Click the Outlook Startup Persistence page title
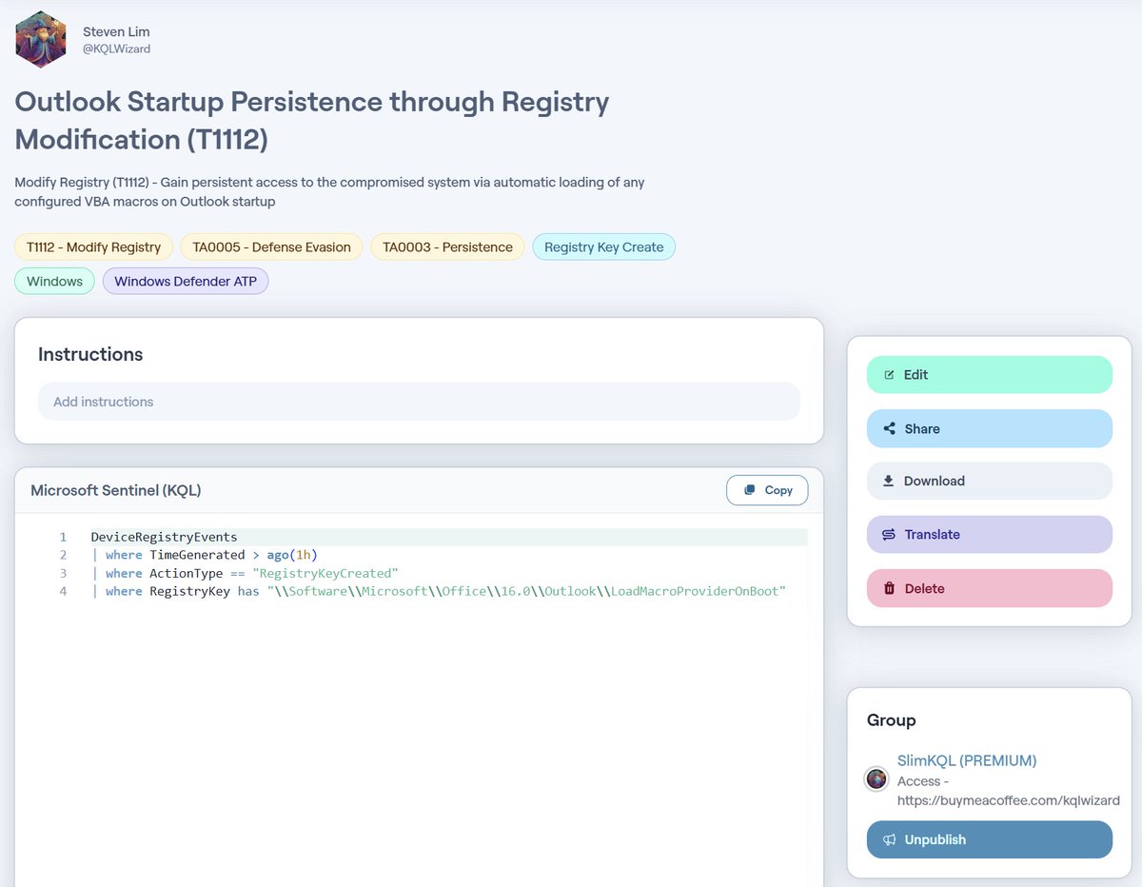Image resolution: width=1142 pixels, height=887 pixels. [312, 120]
